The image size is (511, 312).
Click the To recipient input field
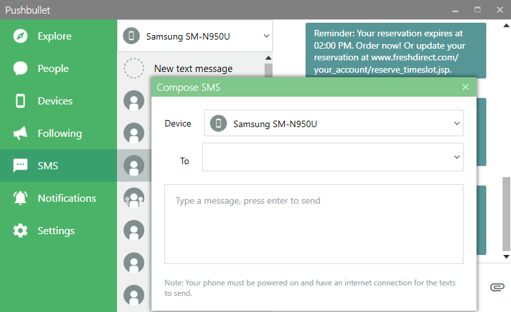pyautogui.click(x=333, y=157)
